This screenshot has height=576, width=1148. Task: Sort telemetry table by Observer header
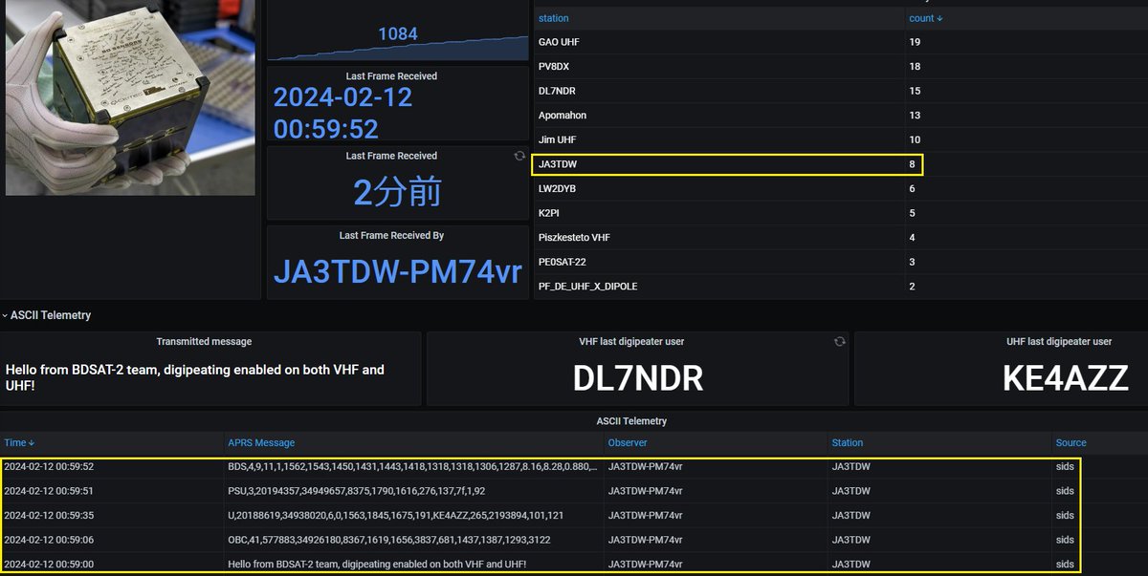[x=628, y=443]
